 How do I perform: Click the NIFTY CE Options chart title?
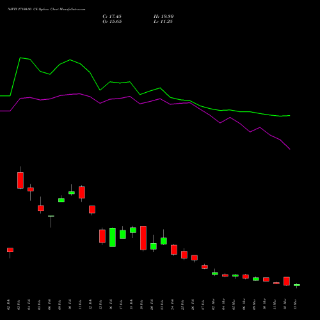pyautogui.click(x=47, y=9)
